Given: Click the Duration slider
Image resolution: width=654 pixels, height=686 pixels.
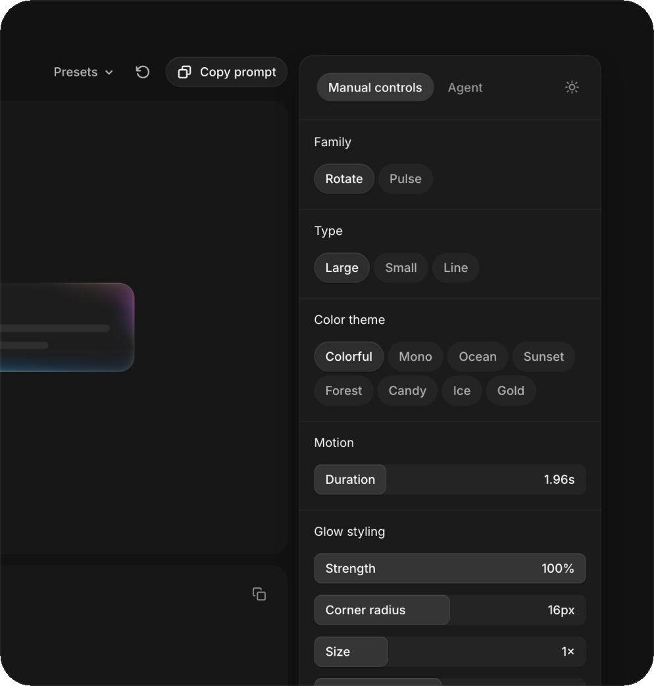Looking at the screenshot, I should 450,479.
